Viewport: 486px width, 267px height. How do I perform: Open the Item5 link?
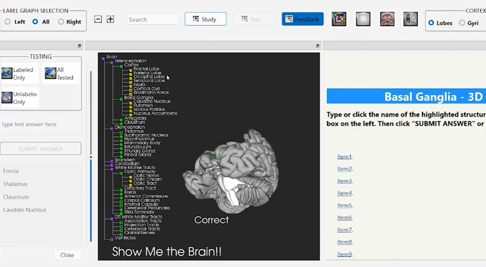click(345, 205)
